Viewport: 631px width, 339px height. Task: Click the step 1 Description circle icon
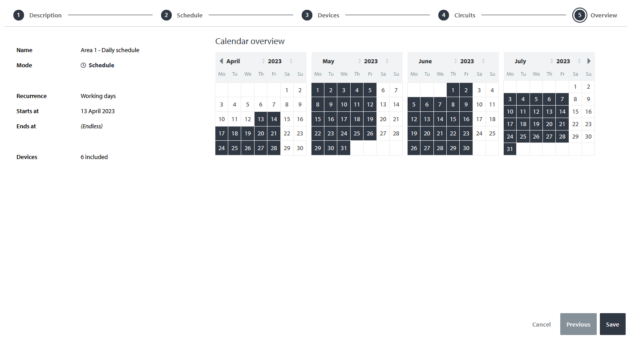pos(18,15)
